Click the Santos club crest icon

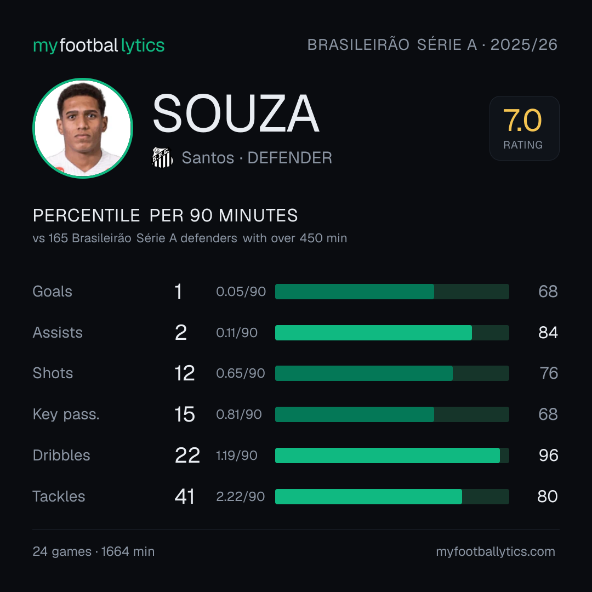(162, 157)
